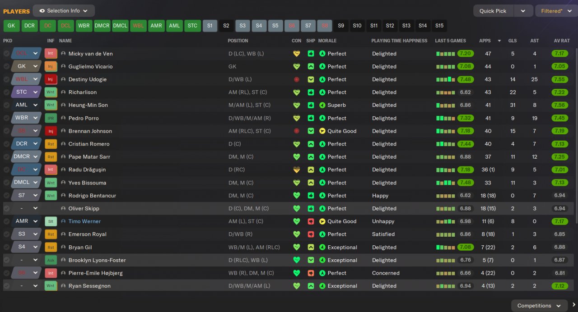This screenshot has height=312, width=578.
Task: Click the morale icon for Heung-Min Son
Action: [x=322, y=105]
